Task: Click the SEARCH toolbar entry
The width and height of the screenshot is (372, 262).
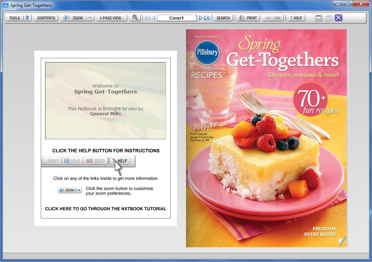Action: (223, 17)
